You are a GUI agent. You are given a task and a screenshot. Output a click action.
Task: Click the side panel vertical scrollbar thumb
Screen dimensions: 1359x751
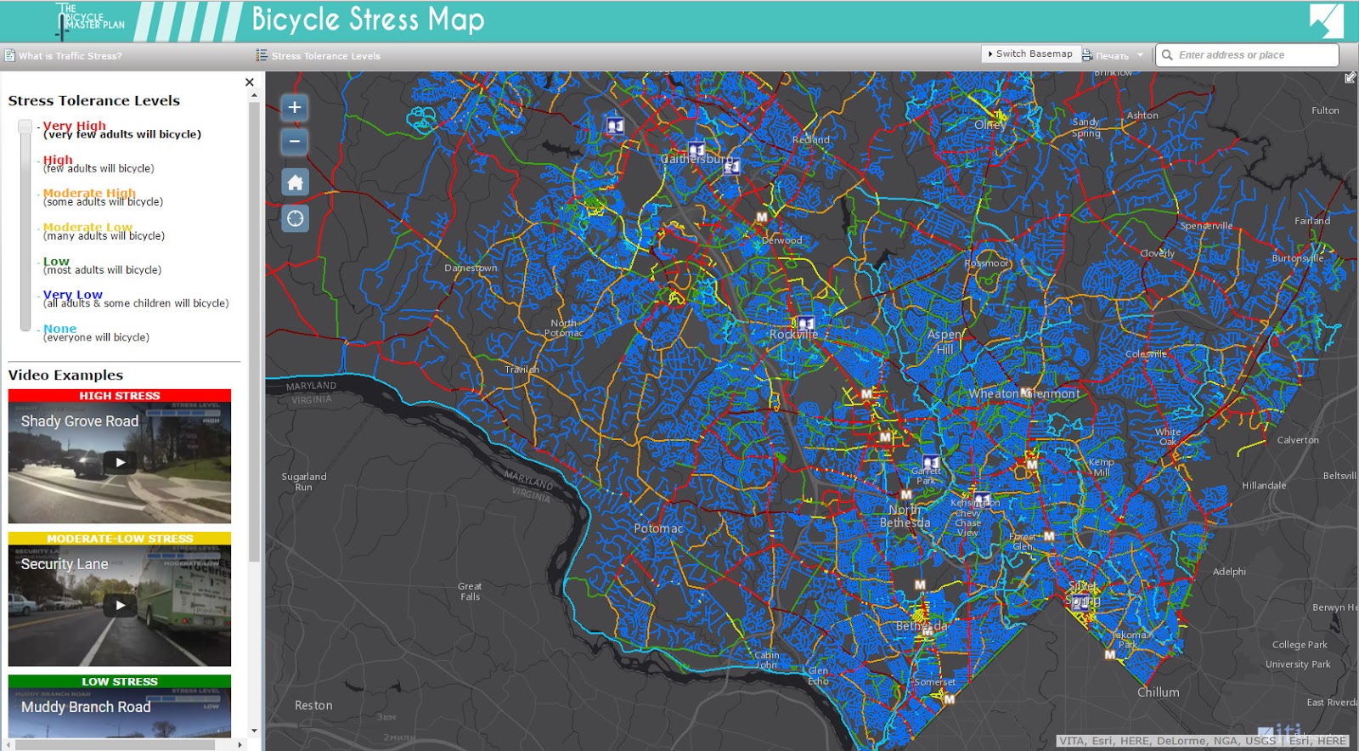tap(254, 331)
